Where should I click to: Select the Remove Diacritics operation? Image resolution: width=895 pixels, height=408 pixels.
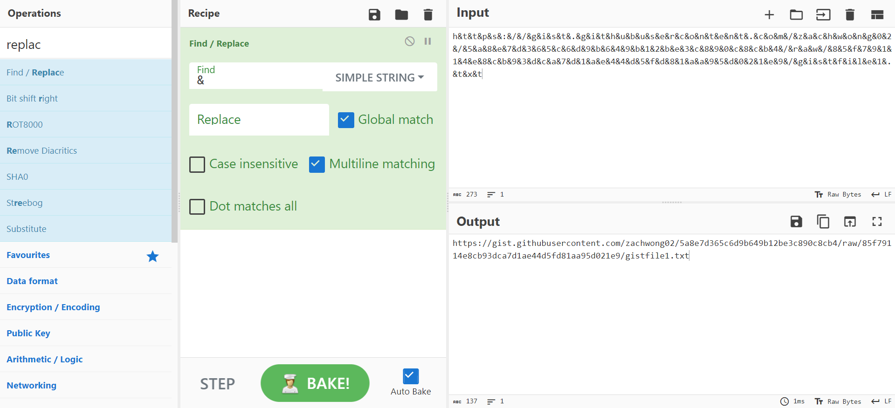click(x=86, y=150)
